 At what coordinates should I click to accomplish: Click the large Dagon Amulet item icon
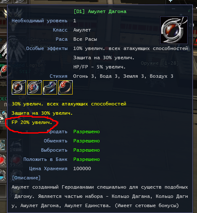click(x=174, y=30)
